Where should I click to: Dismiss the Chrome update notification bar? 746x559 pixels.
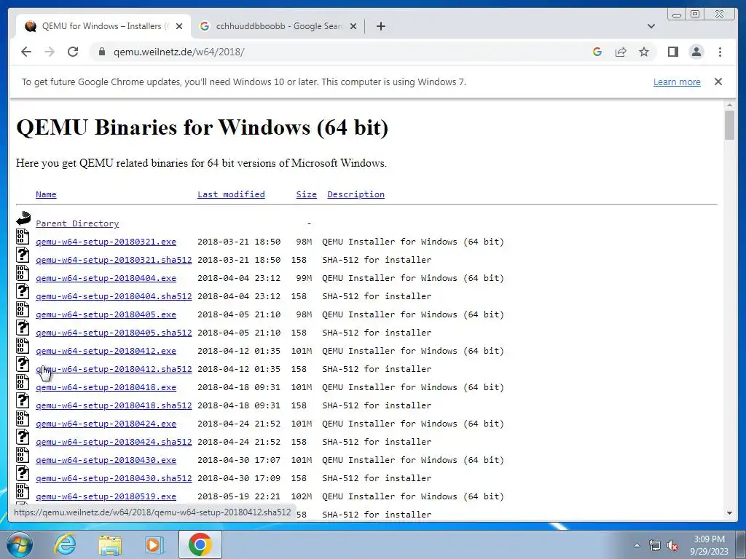[718, 82]
